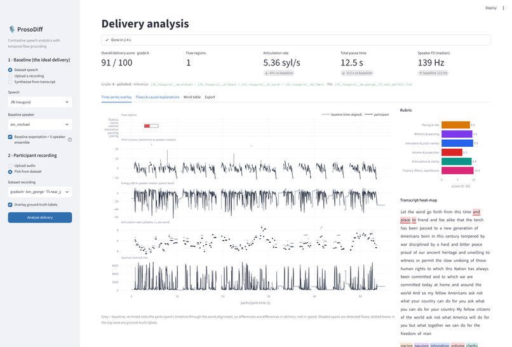Toggle Overlay ground-truth labels checkbox
The height and width of the screenshot is (347, 512).
click(x=10, y=205)
